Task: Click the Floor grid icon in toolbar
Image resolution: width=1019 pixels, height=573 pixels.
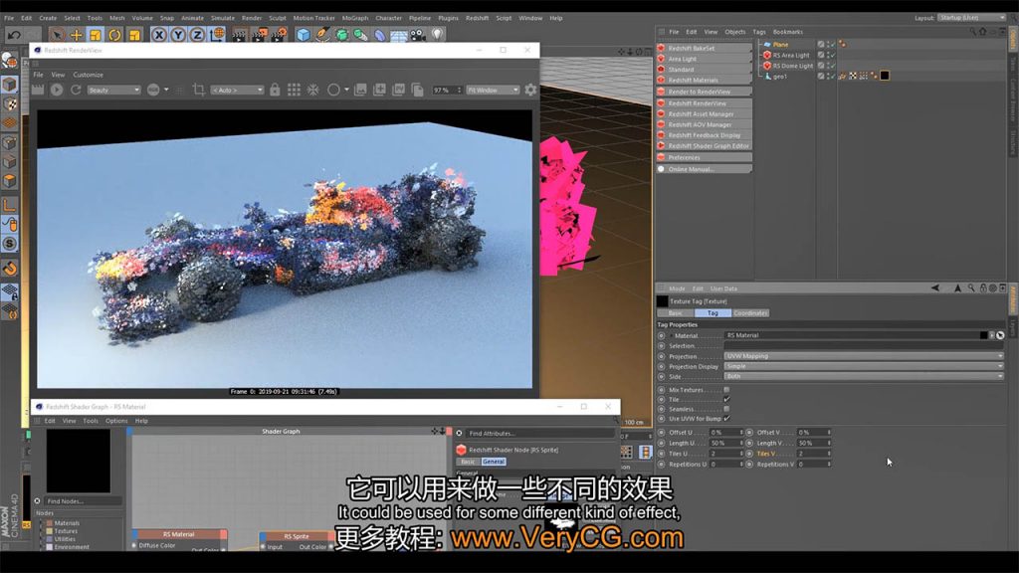Action: pos(398,35)
